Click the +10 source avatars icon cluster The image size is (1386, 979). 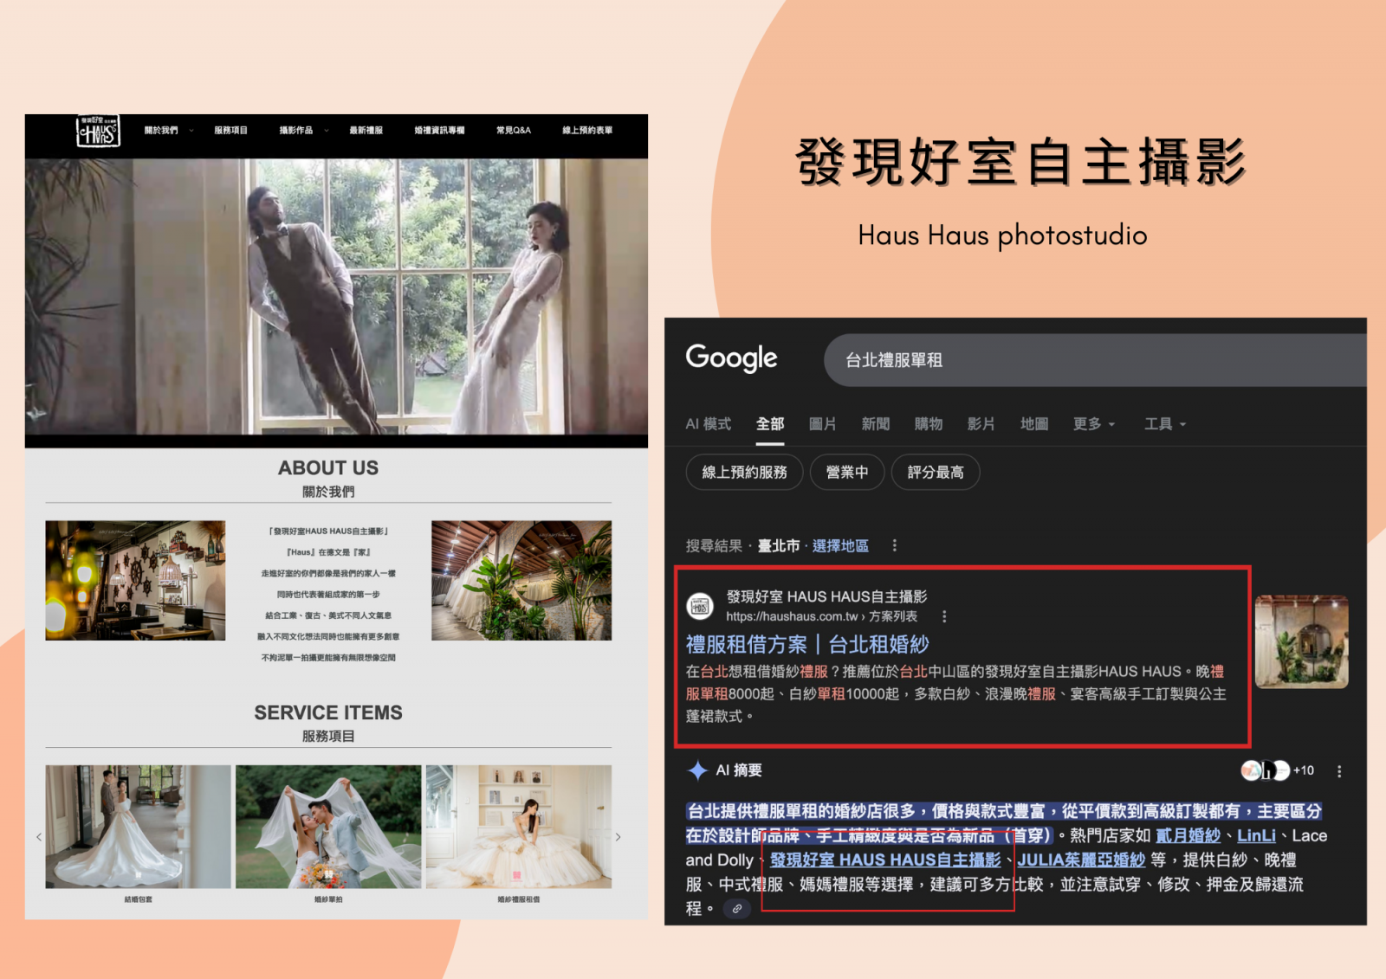click(1276, 770)
